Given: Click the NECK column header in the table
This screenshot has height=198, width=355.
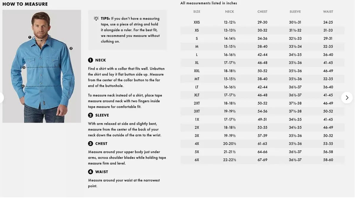Looking at the screenshot, I should click(230, 12).
